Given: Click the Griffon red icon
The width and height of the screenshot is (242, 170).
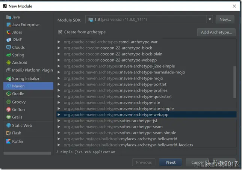Looking at the screenshot, I should coord(9,110).
